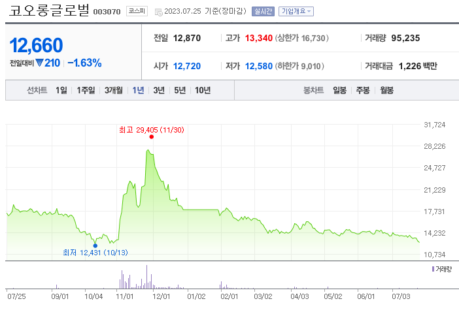Click the 11/01 x-axis date label

(125, 296)
